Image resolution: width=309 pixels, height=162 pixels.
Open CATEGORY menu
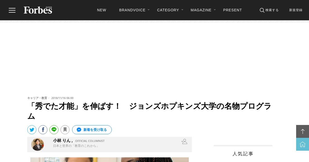(x=168, y=10)
